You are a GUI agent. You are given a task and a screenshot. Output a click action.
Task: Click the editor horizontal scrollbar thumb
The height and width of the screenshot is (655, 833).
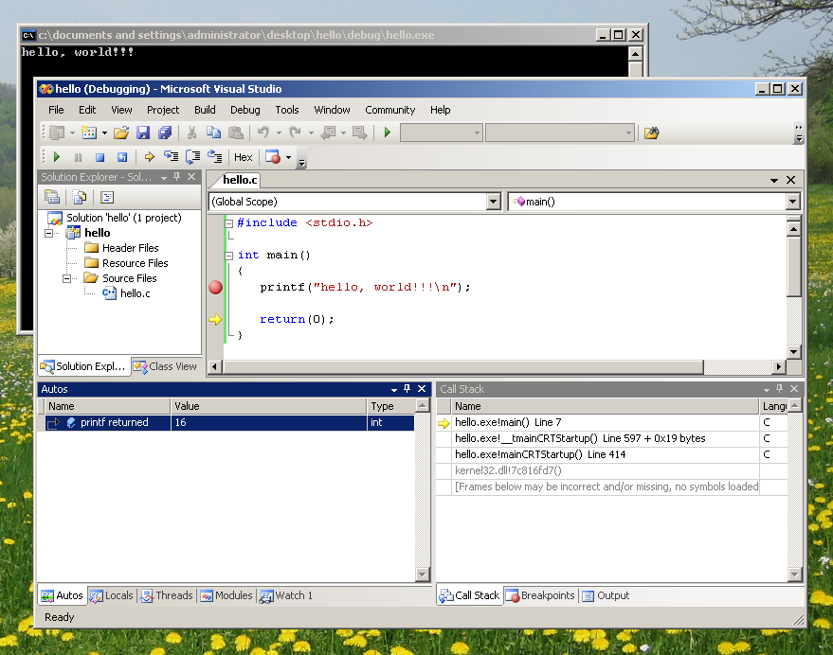463,366
